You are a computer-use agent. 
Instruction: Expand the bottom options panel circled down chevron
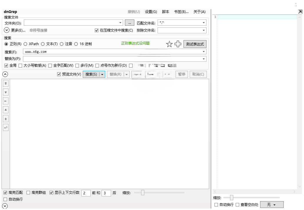point(5,206)
